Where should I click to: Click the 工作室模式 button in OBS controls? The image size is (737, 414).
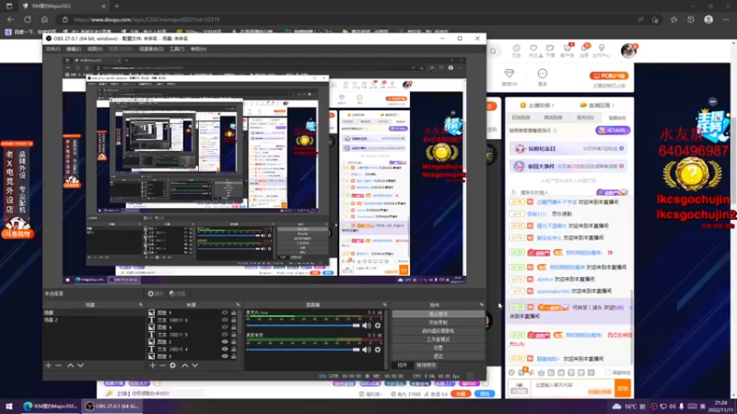[x=439, y=339]
